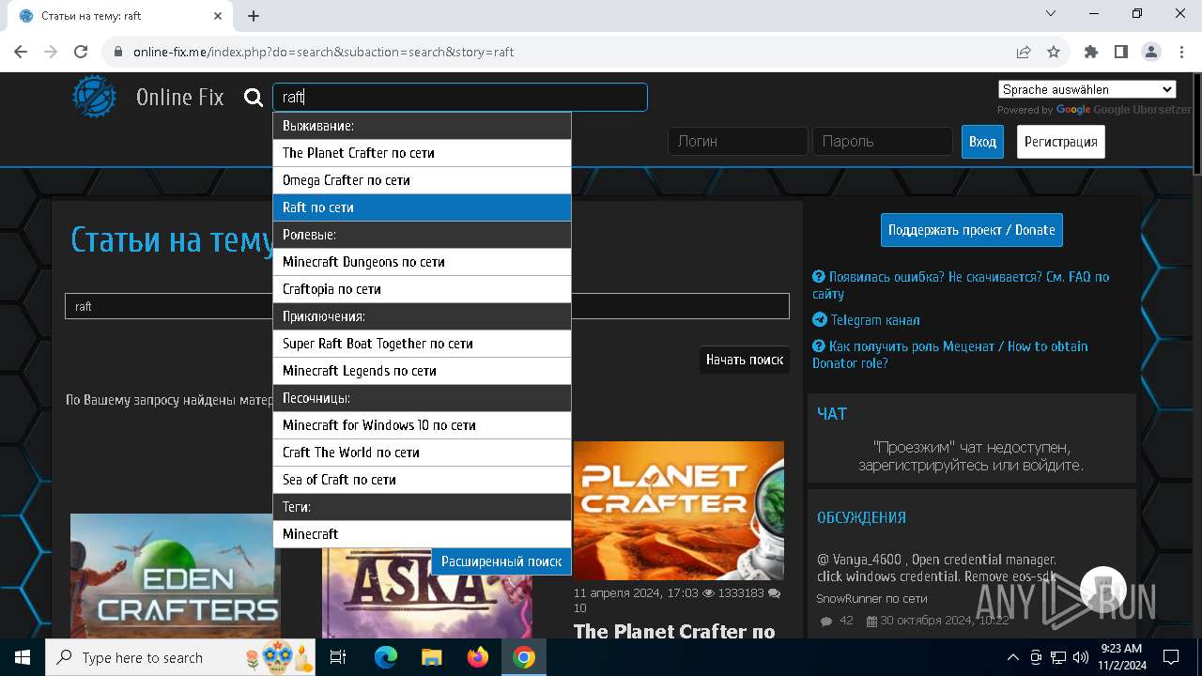Click 'Начать поиск' button
This screenshot has height=676, width=1202.
[745, 360]
